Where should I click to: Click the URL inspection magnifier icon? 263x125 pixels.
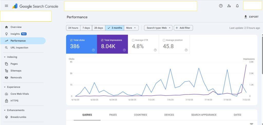click(x=6, y=47)
